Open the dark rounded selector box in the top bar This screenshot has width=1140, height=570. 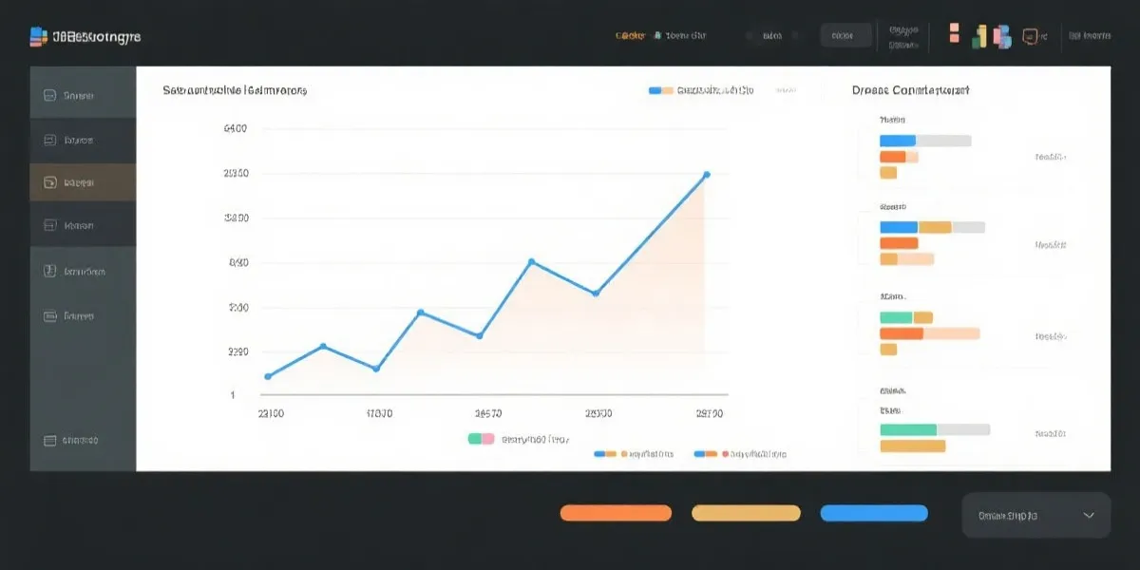click(845, 36)
